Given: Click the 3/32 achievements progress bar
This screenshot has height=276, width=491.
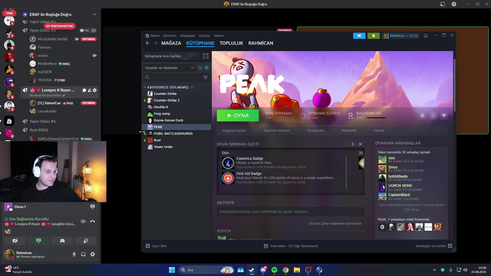Looking at the screenshot, I should 375,118.
